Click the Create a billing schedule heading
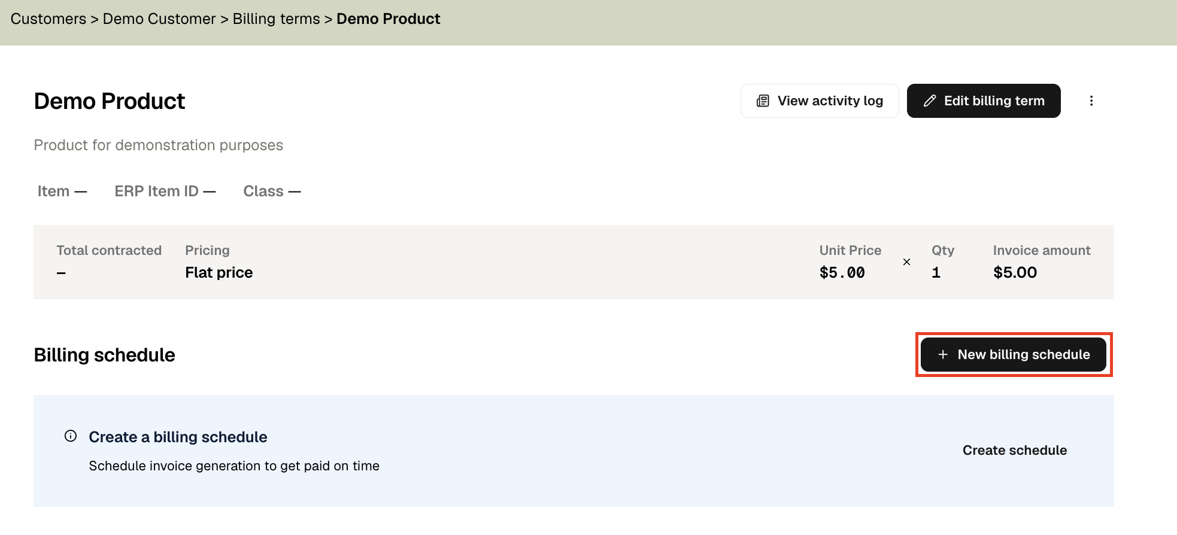1177x535 pixels. (178, 437)
